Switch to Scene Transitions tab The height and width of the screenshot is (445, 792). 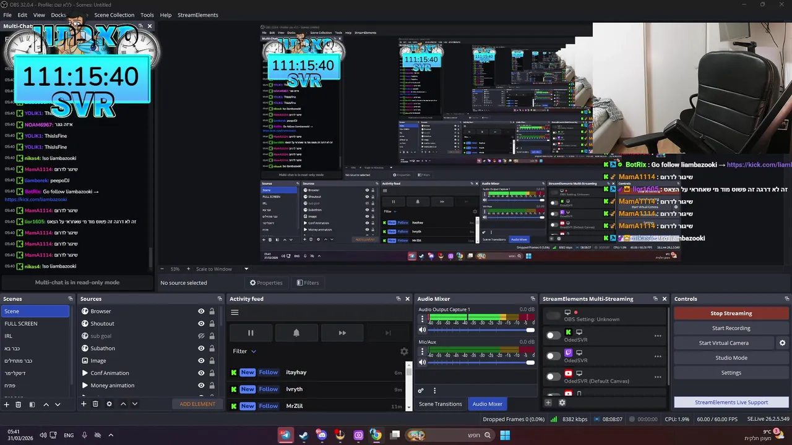(441, 404)
